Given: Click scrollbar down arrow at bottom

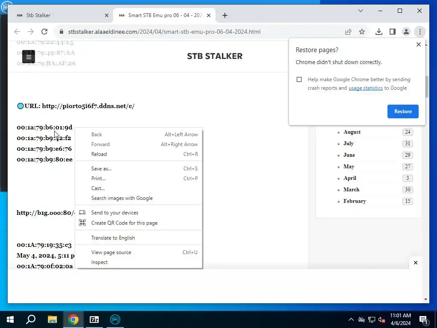Looking at the screenshot, I should click(x=425, y=299).
